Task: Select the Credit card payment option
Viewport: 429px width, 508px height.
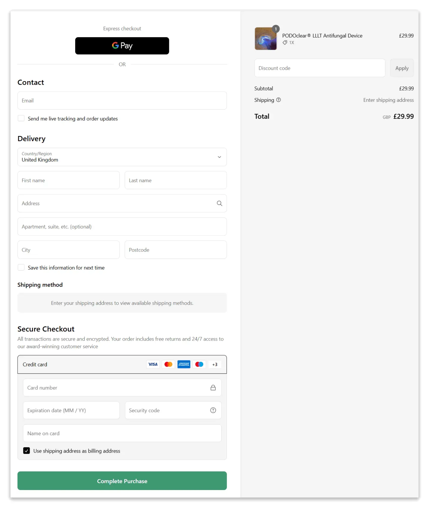Action: point(35,364)
